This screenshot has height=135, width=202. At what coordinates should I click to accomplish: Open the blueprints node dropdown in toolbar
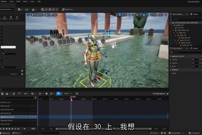(27, 9)
